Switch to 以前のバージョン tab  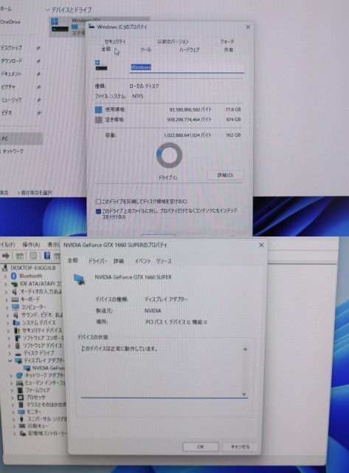pyautogui.click(x=173, y=41)
